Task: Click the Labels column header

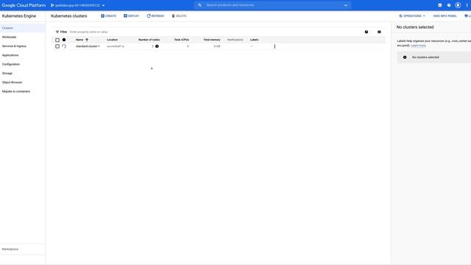Action: [254, 40]
